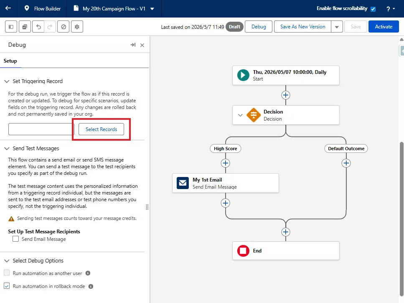Toggle Enable flow scrollability checkbox
404x303 pixels.
(373, 9)
